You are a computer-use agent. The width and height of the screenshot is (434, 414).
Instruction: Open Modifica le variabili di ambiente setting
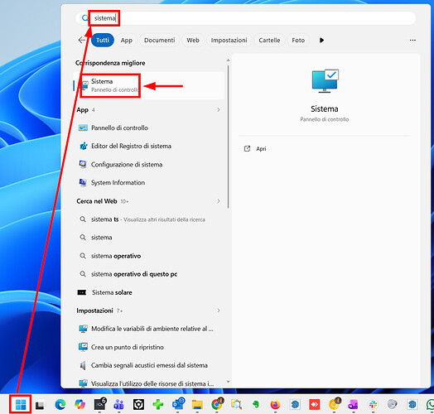(148, 329)
